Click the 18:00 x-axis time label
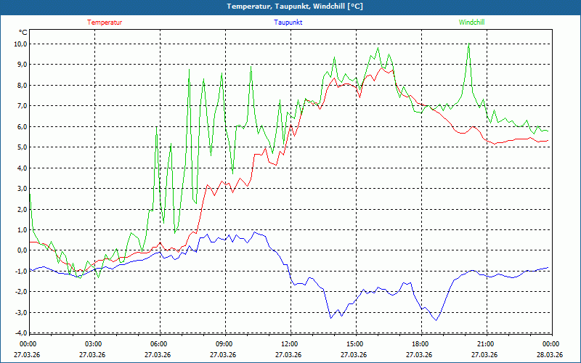Screen dimensions: 581x363 tap(420, 343)
